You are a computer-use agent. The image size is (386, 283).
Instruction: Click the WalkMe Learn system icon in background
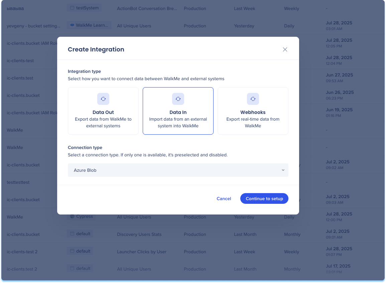(x=72, y=25)
